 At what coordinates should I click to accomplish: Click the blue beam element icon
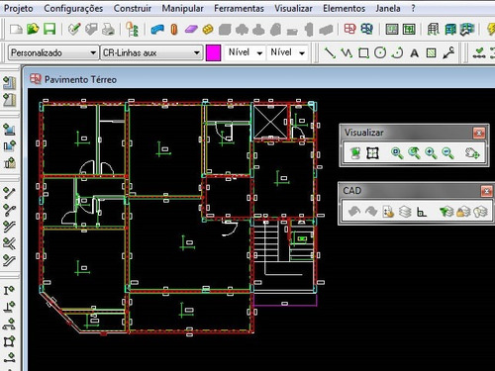pos(157,30)
